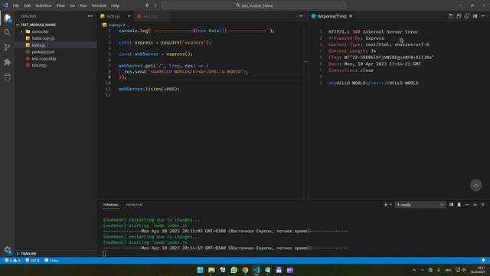Go forward with the navigation arrow
Viewport: 490px width, 276px height.
tap(155, 5)
